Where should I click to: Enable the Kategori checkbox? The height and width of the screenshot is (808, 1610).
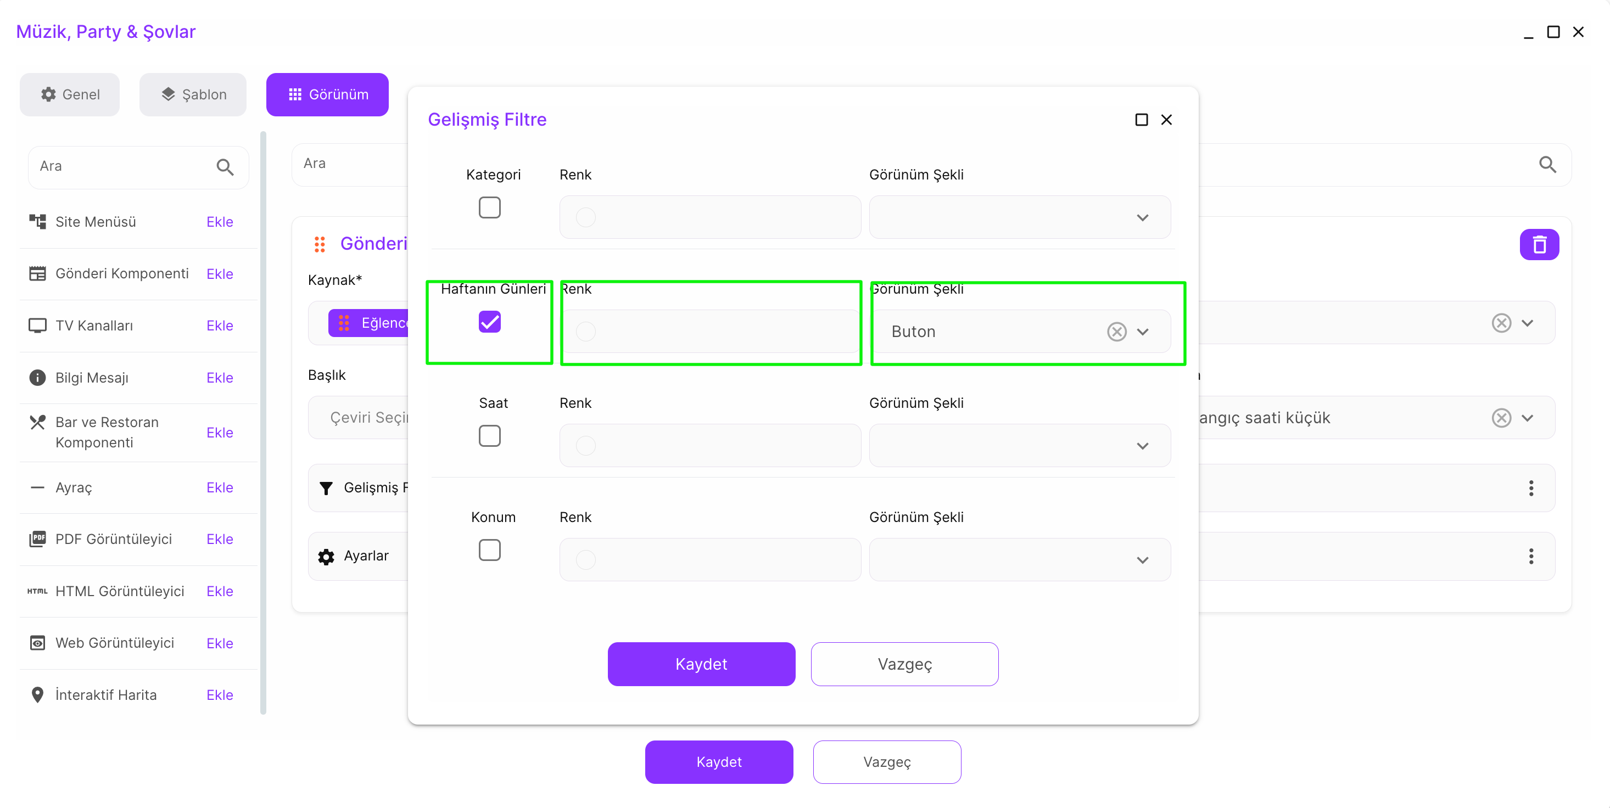(x=489, y=207)
